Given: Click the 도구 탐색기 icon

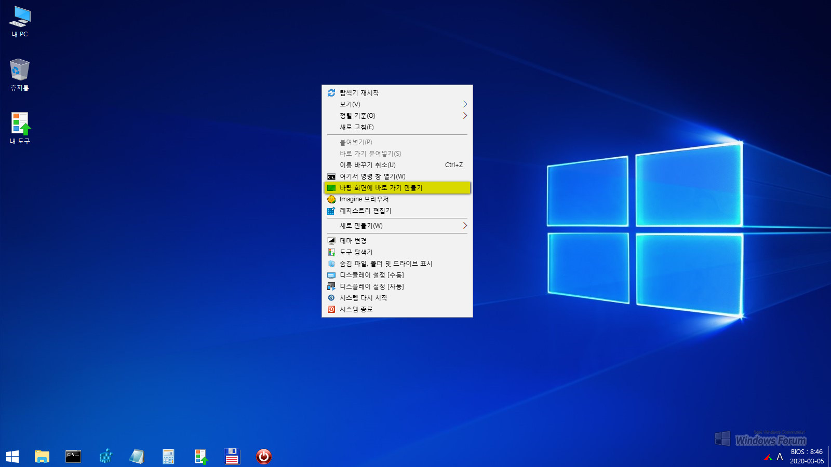Looking at the screenshot, I should pos(331,252).
